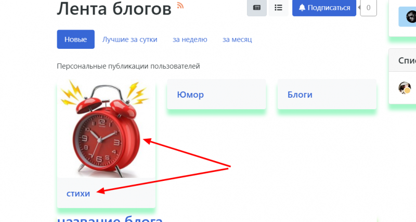The image size is (416, 222).
Task: Click the Спи… sidebar panel header
Action: point(402,60)
